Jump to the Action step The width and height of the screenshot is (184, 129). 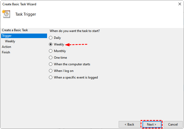click(7, 47)
